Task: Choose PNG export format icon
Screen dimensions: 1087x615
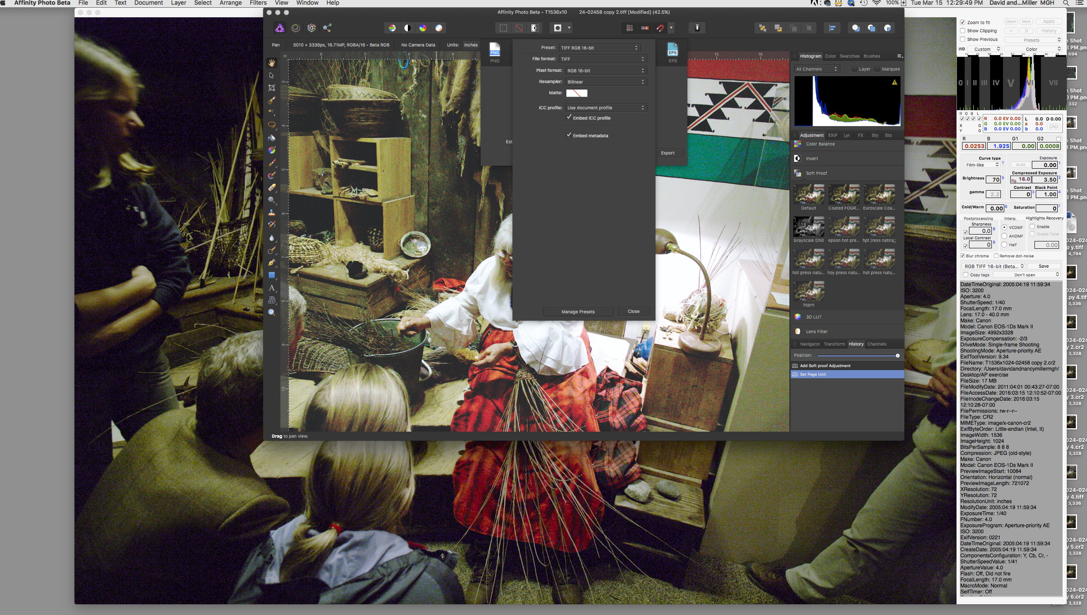Action: point(495,53)
